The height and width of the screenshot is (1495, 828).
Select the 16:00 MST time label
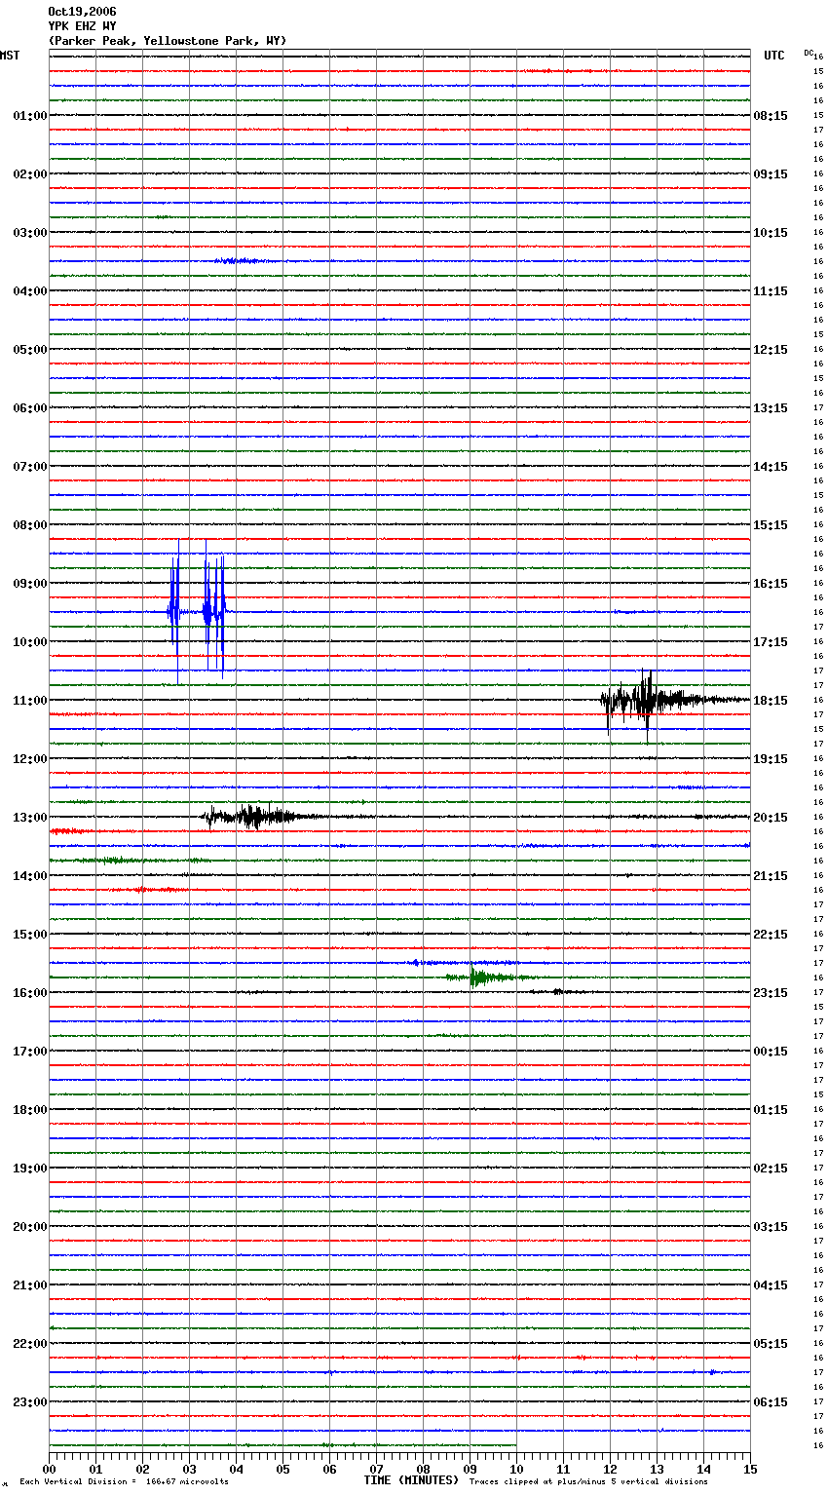(30, 993)
